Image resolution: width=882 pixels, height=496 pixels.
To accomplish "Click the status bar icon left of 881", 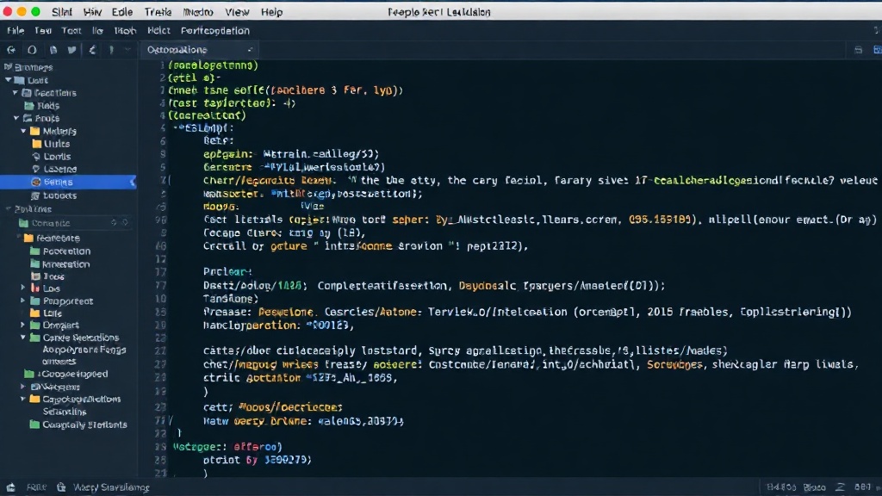I will [840, 487].
